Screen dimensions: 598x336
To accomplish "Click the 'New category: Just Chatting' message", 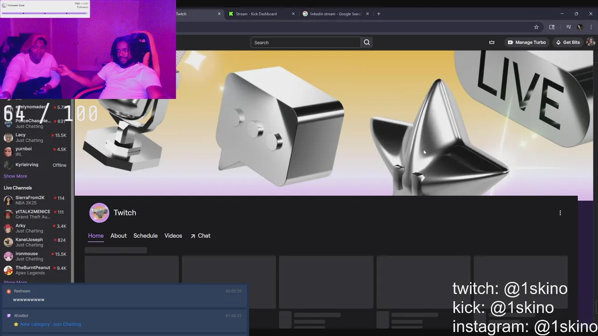I will [x=50, y=324].
